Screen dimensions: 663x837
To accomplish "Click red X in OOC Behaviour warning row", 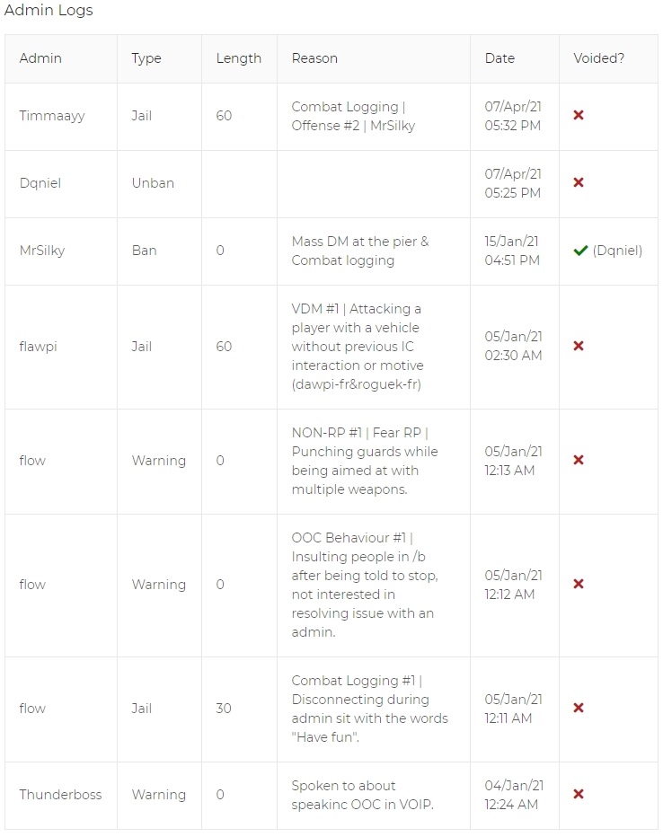I will tap(579, 584).
